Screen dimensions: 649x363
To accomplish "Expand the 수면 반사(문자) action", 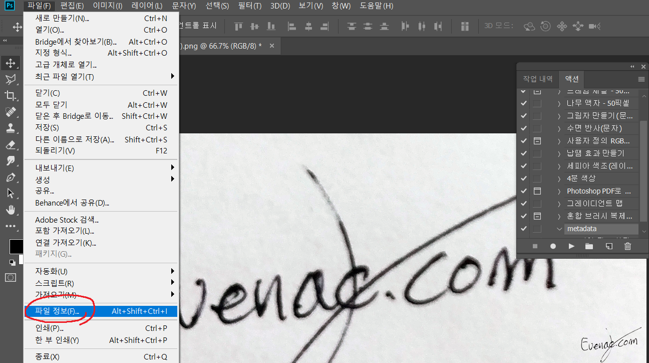I will pyautogui.click(x=559, y=128).
